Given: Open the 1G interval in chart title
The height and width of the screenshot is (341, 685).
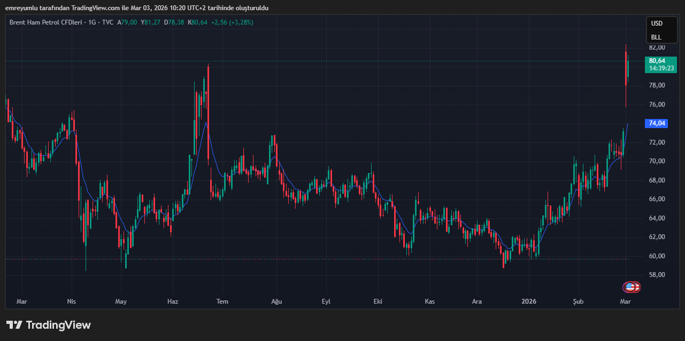Looking at the screenshot, I should 92,22.
